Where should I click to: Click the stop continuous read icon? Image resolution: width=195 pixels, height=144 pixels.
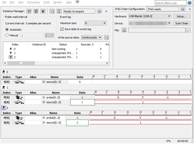tap(43, 11)
